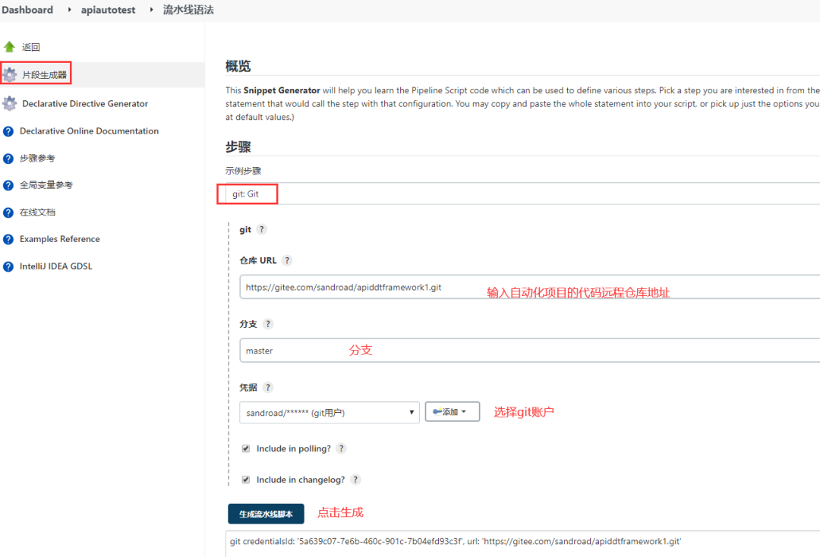Open help for 凭据 field
The width and height of the screenshot is (820, 557).
coord(268,387)
